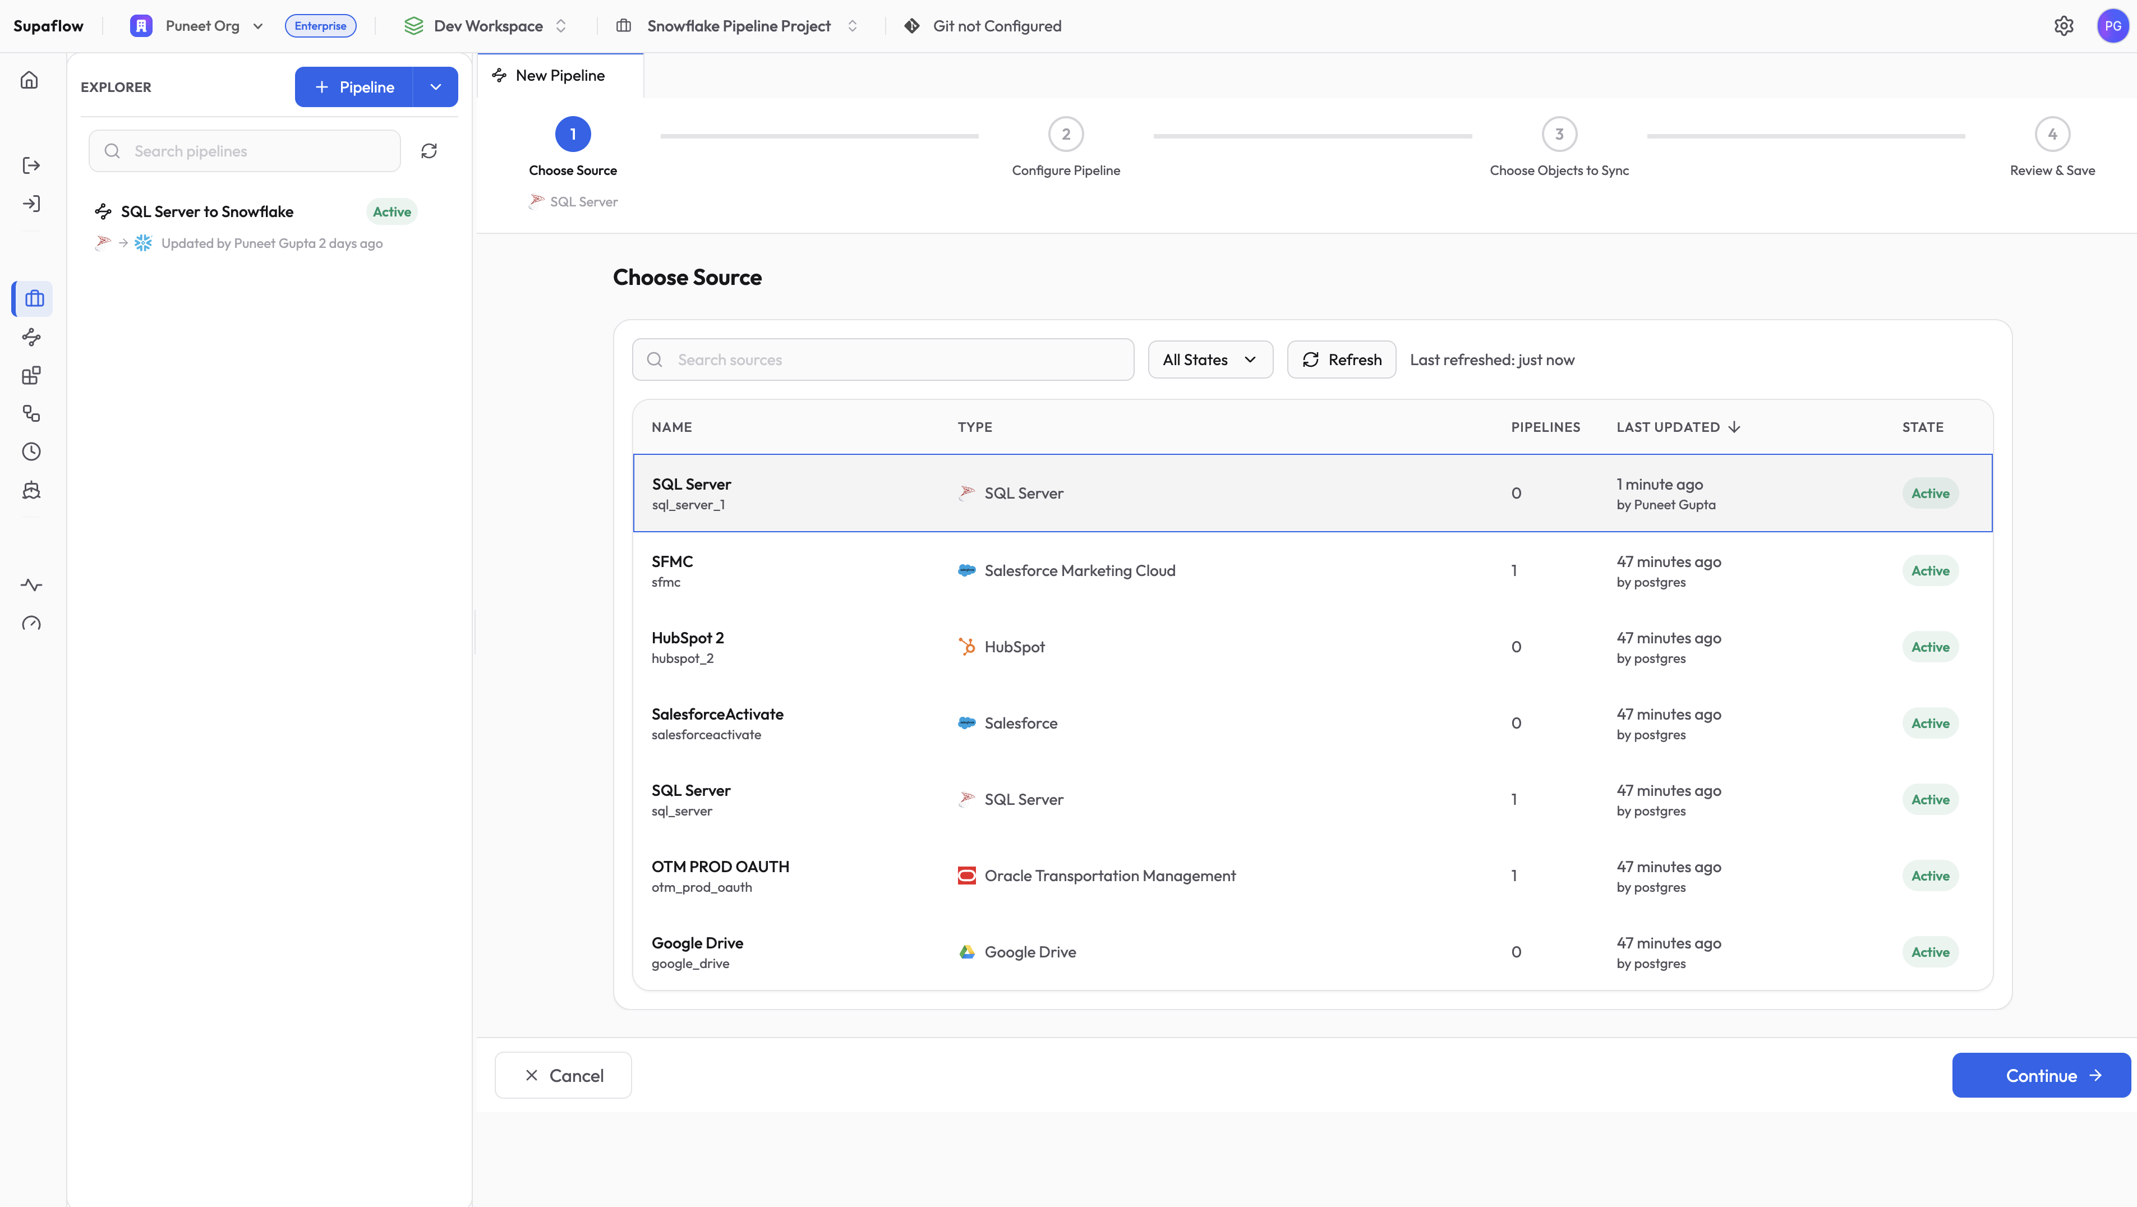Click the Search sources field
2137x1207 pixels.
(883, 360)
